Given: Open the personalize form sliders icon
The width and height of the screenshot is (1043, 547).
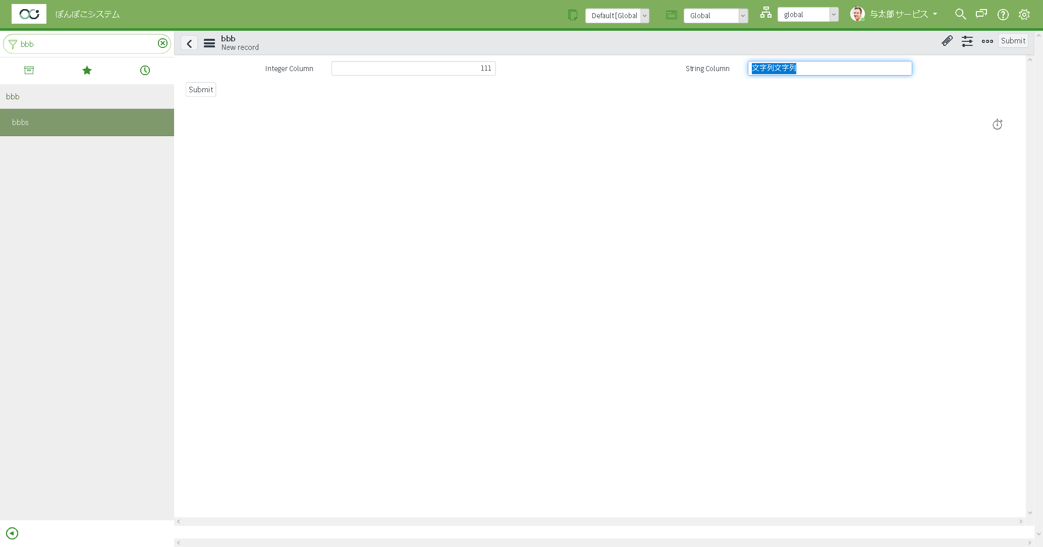Looking at the screenshot, I should 967,41.
